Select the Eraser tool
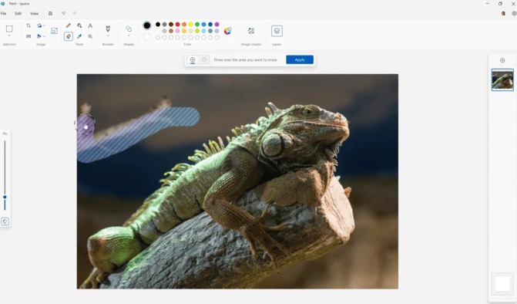 pos(69,36)
